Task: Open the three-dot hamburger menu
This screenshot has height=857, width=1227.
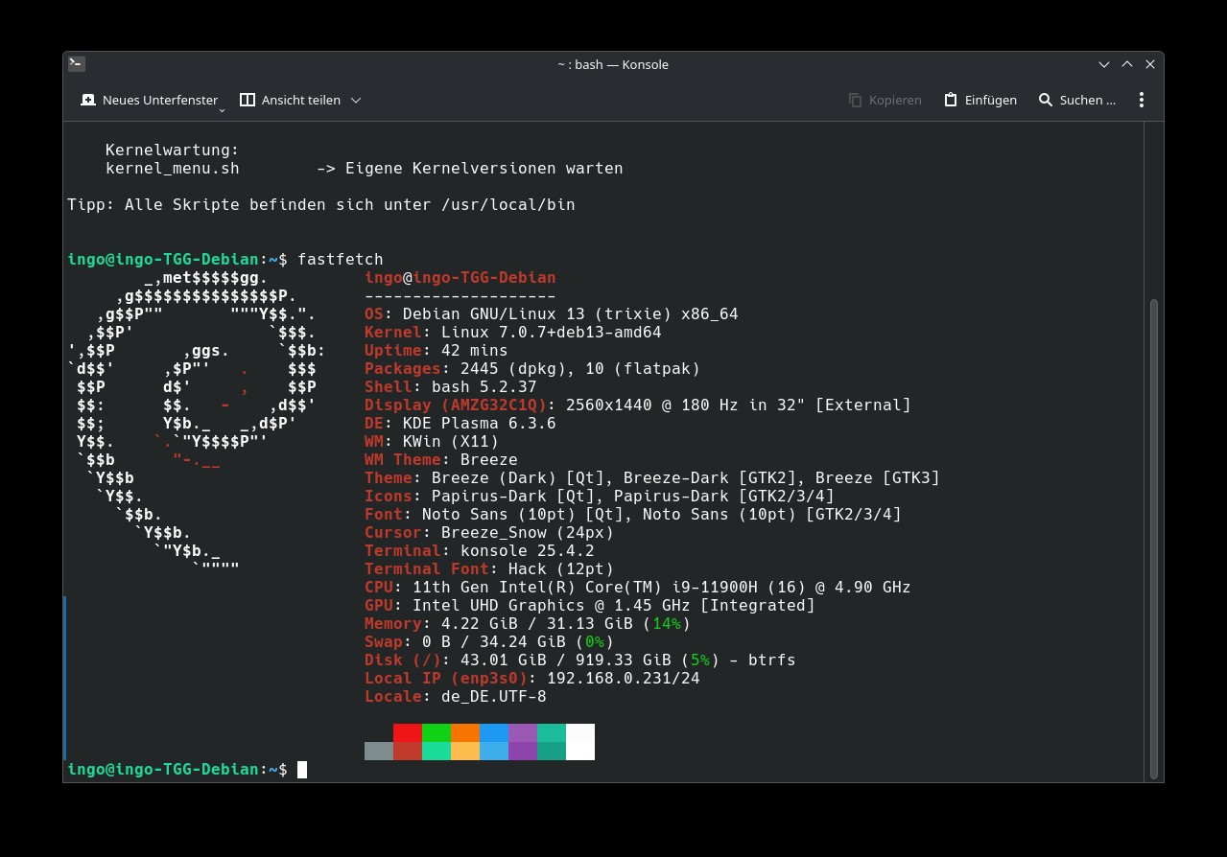Action: click(x=1142, y=100)
